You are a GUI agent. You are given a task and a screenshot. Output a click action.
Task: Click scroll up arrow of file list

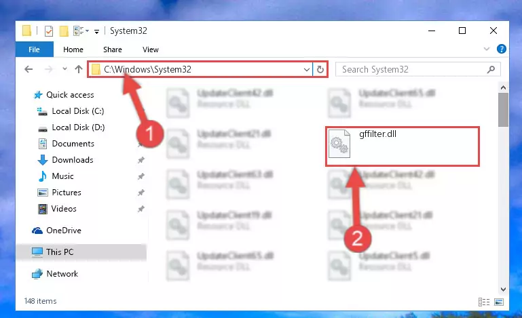pos(503,88)
